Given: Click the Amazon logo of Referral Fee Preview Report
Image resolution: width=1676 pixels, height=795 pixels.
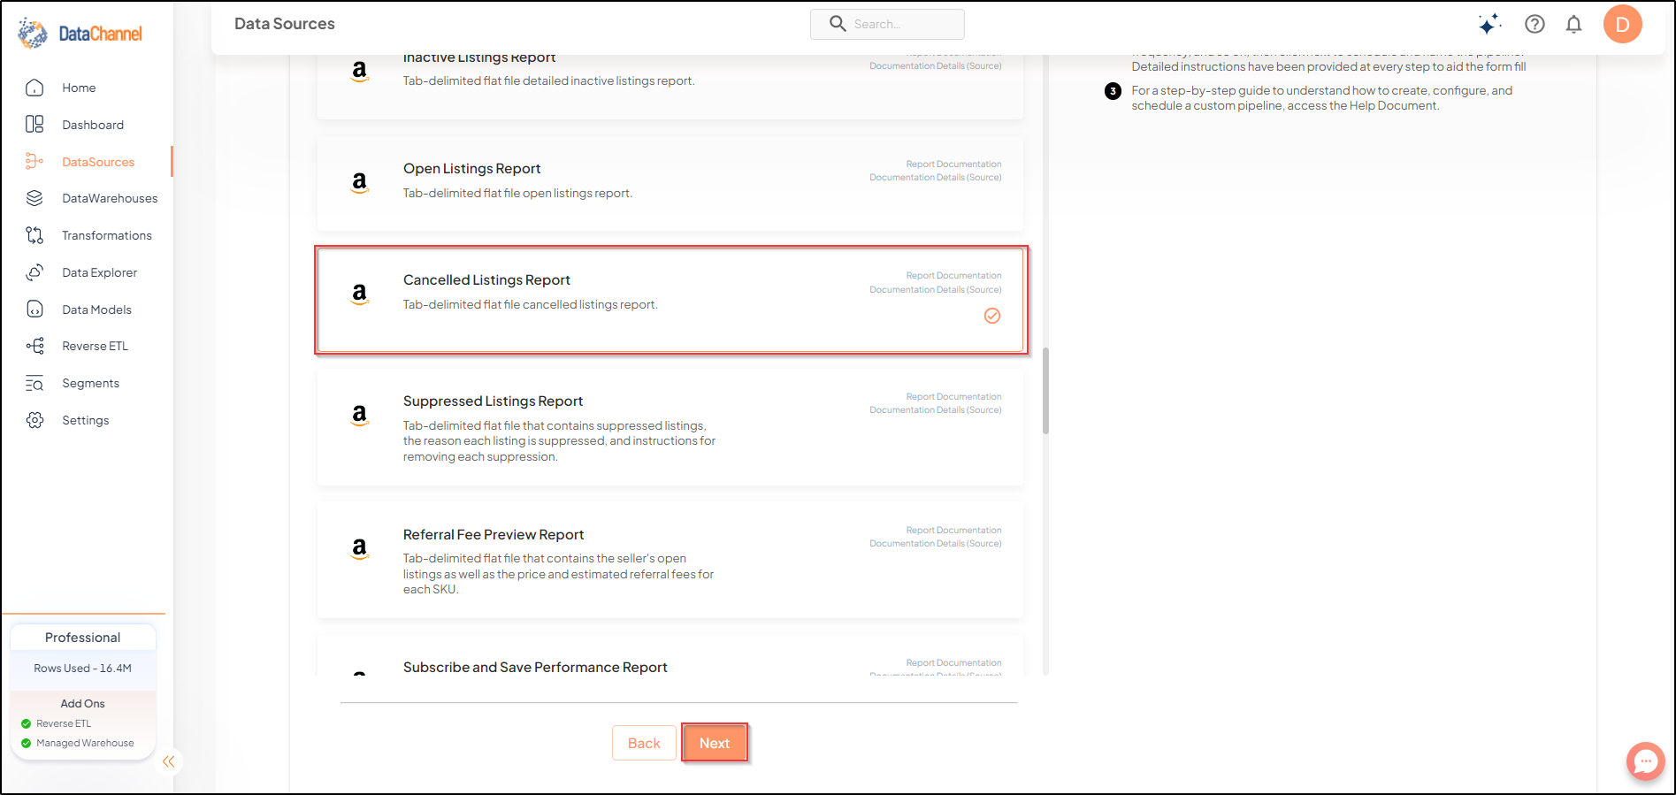Looking at the screenshot, I should (x=359, y=548).
